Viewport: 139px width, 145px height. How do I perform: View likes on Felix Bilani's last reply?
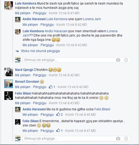pos(59,130)
